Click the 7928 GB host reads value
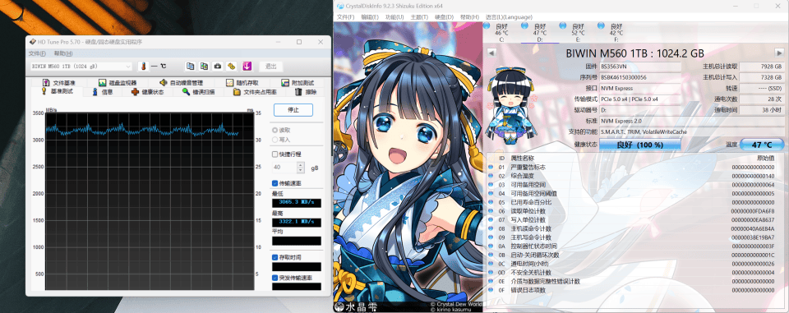Viewport: 789px width, 313px height. pos(762,67)
